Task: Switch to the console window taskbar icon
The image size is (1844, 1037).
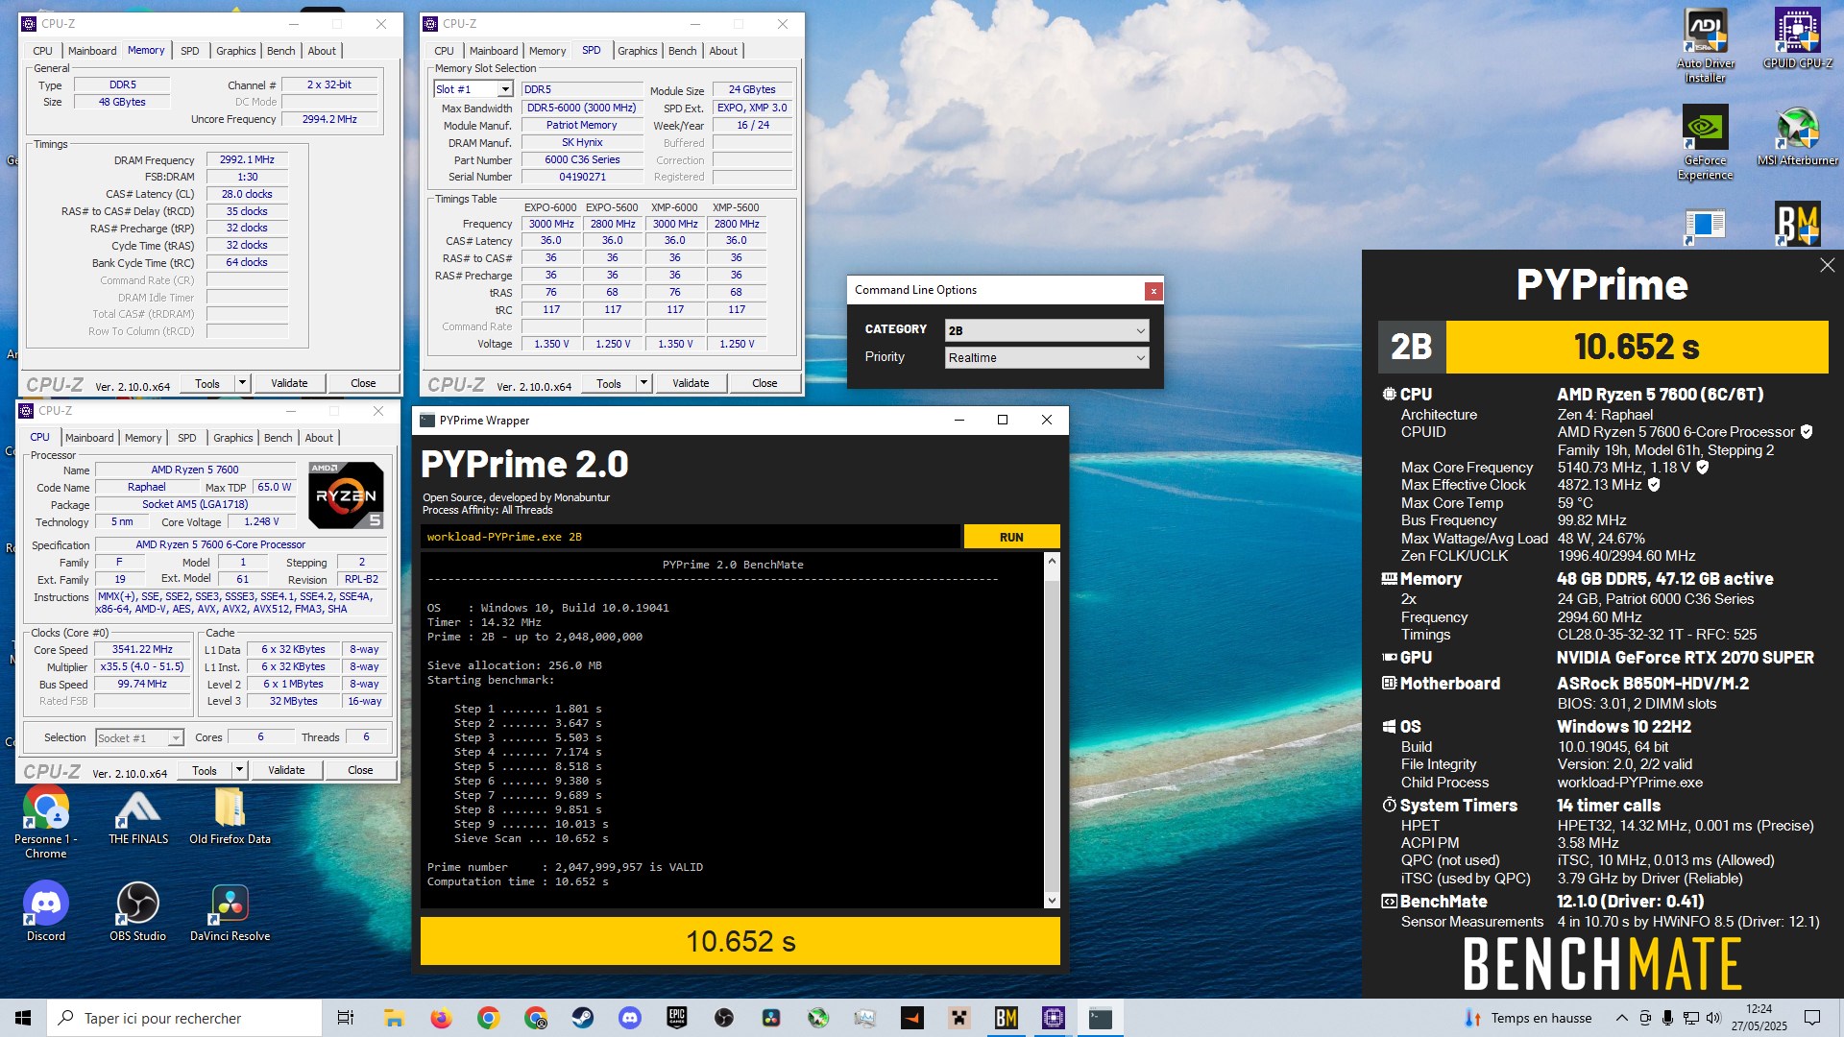Action: [1101, 1018]
